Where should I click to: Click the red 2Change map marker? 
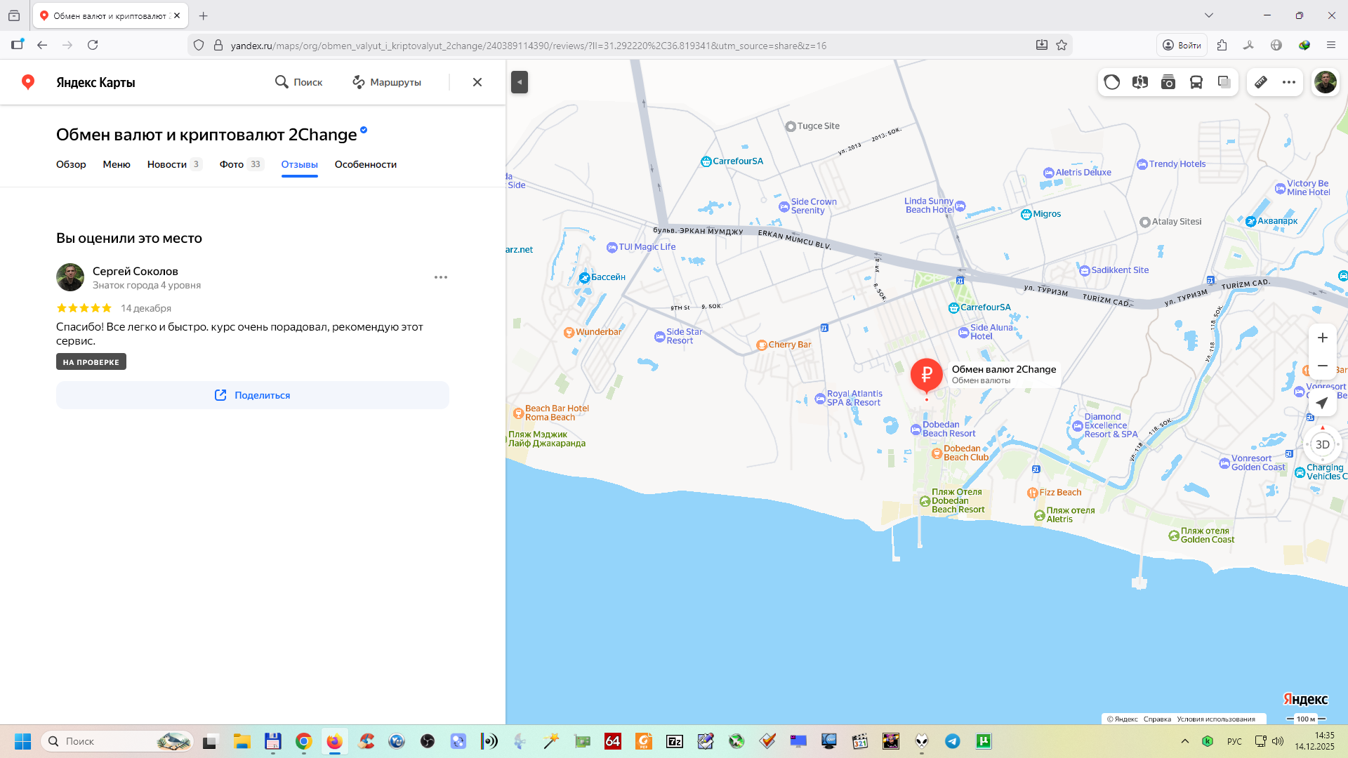(x=926, y=374)
